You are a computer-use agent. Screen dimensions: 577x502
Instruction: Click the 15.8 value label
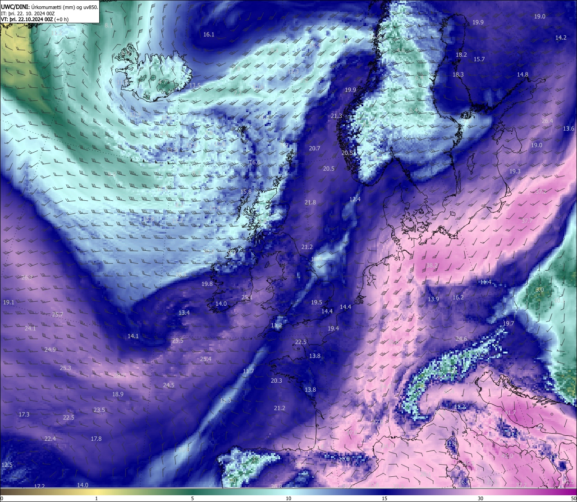pyautogui.click(x=246, y=192)
